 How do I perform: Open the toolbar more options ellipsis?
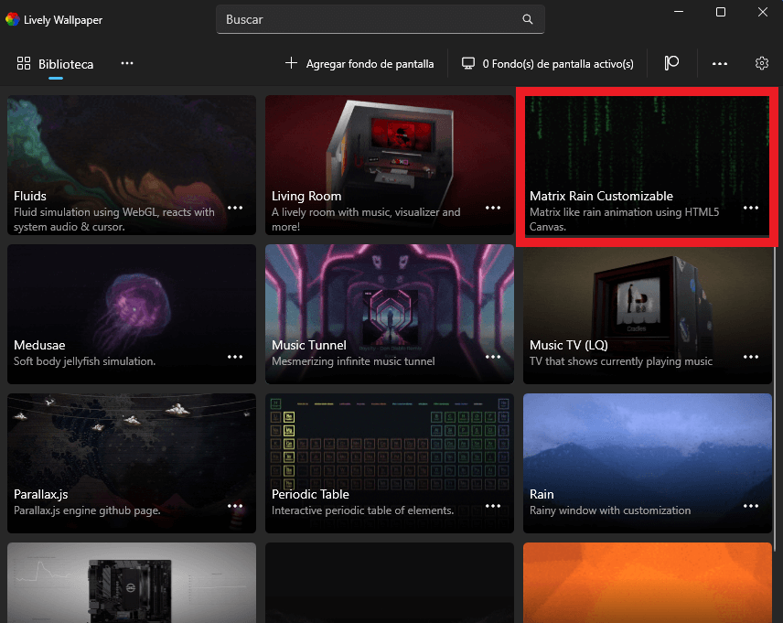click(x=720, y=63)
